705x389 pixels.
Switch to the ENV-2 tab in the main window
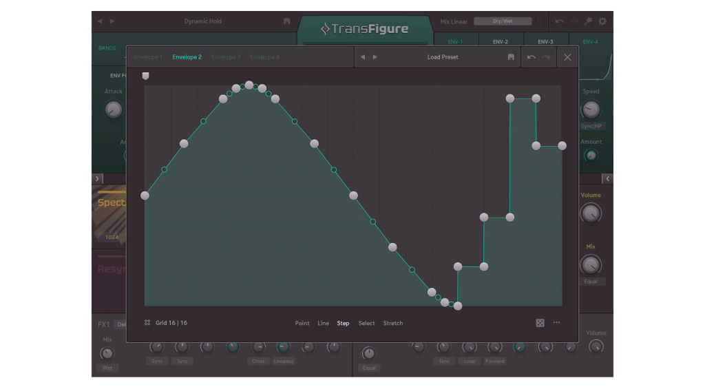click(501, 41)
